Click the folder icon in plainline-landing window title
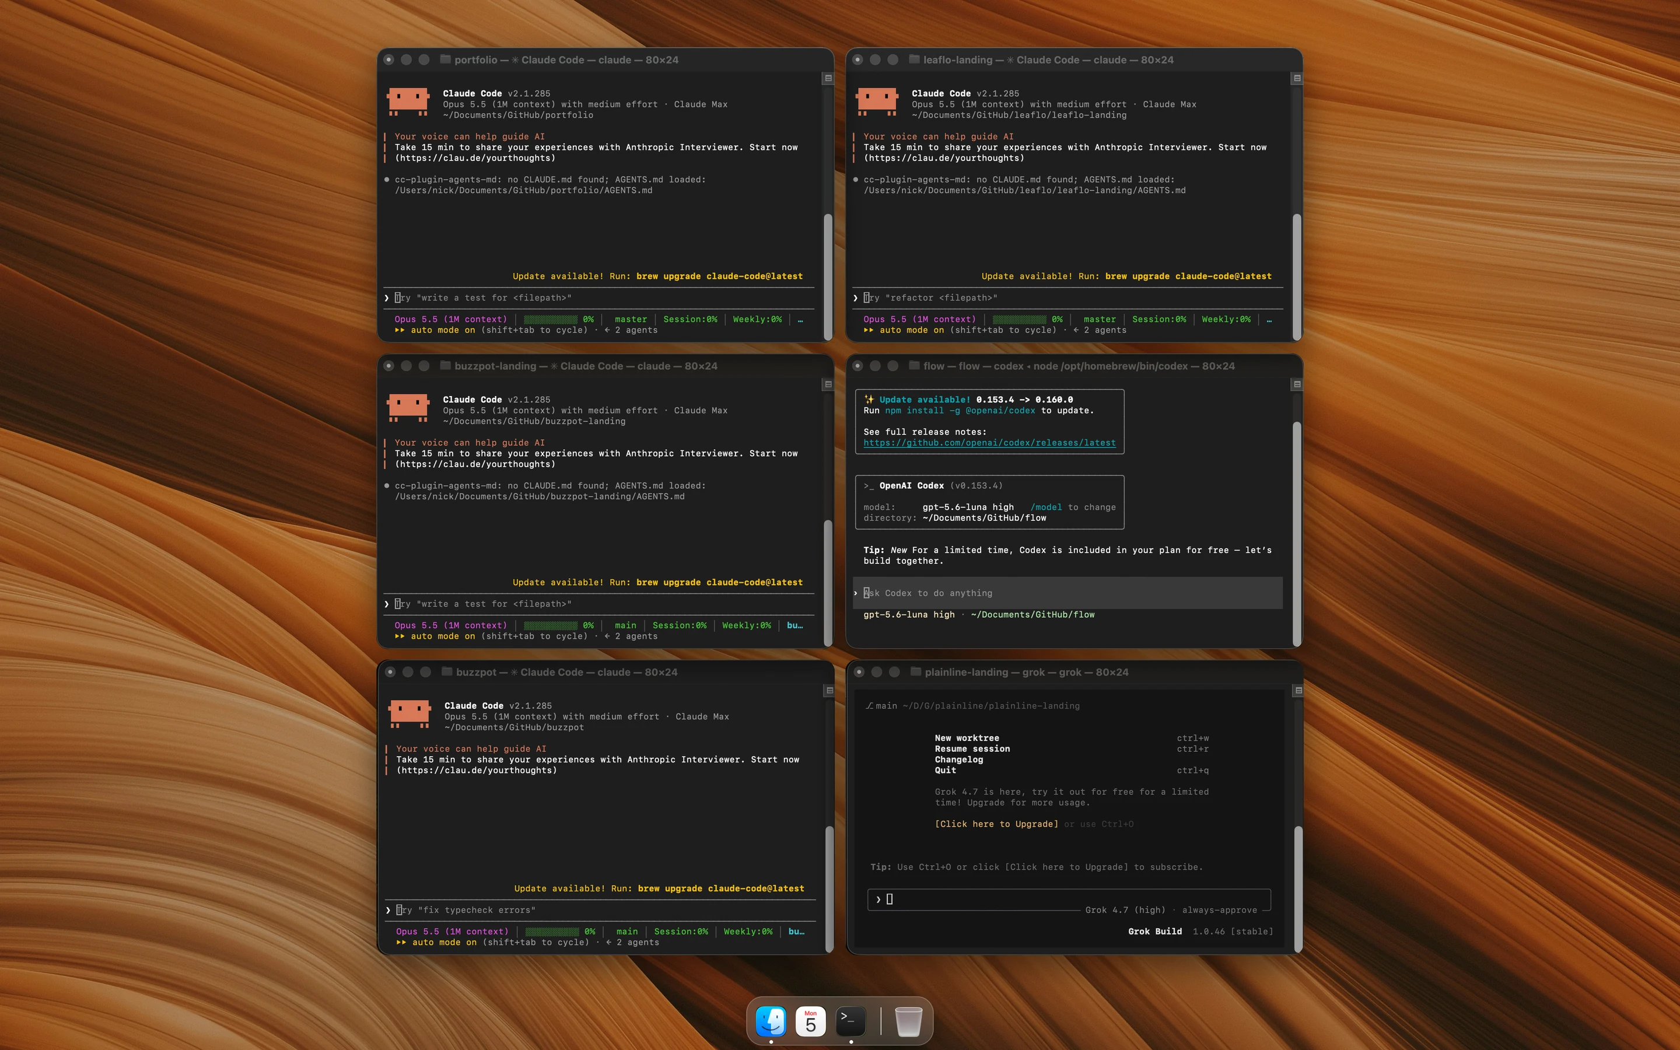Screen dimensions: 1680x1050 coord(916,672)
